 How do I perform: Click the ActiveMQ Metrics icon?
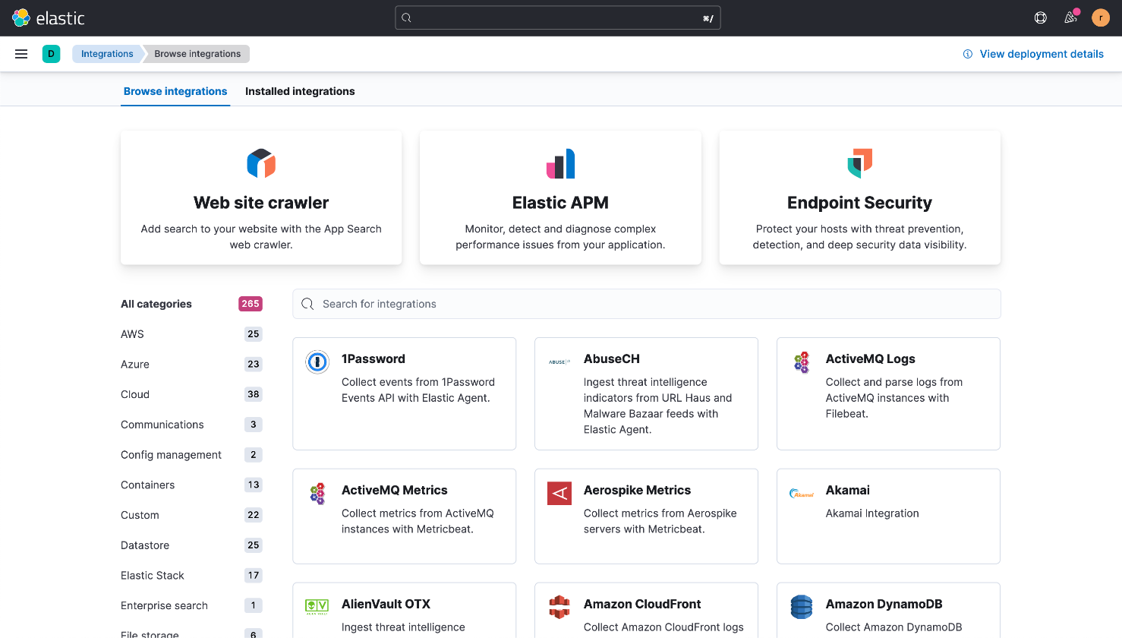[317, 494]
